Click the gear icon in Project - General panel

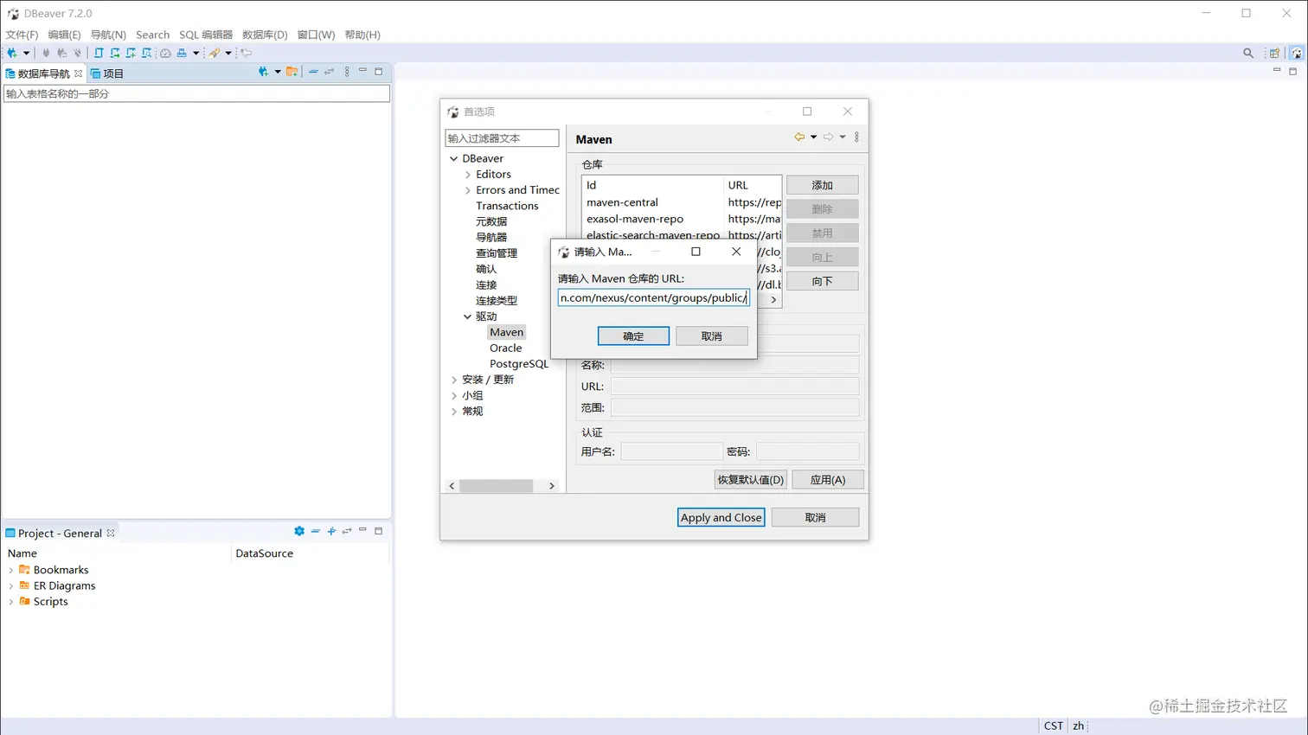tap(299, 531)
